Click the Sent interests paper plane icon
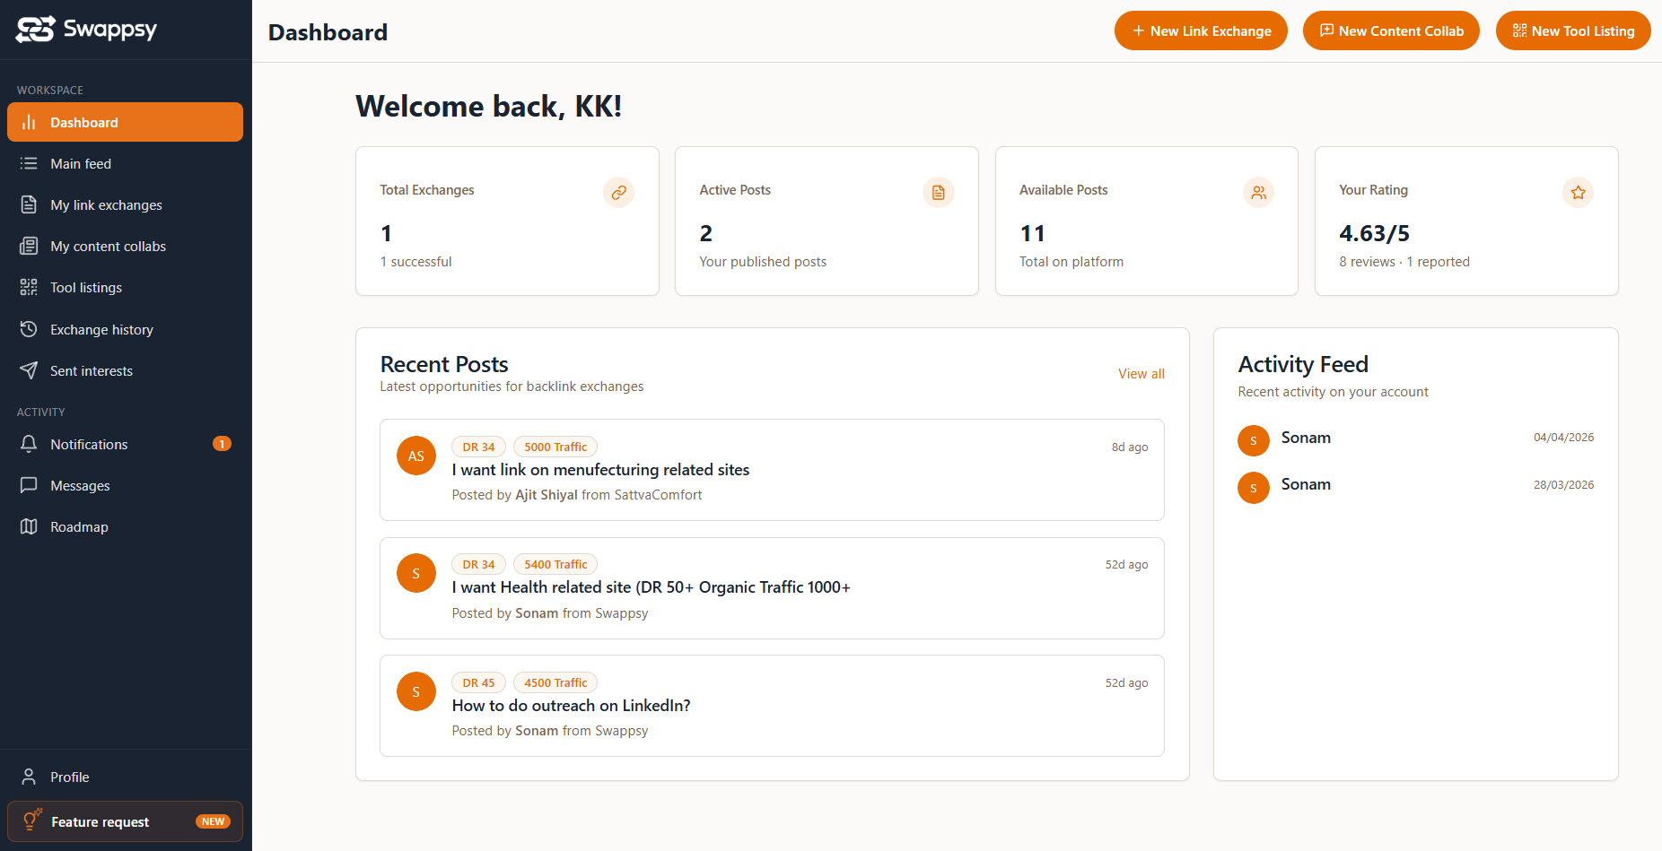1662x851 pixels. pyautogui.click(x=29, y=370)
